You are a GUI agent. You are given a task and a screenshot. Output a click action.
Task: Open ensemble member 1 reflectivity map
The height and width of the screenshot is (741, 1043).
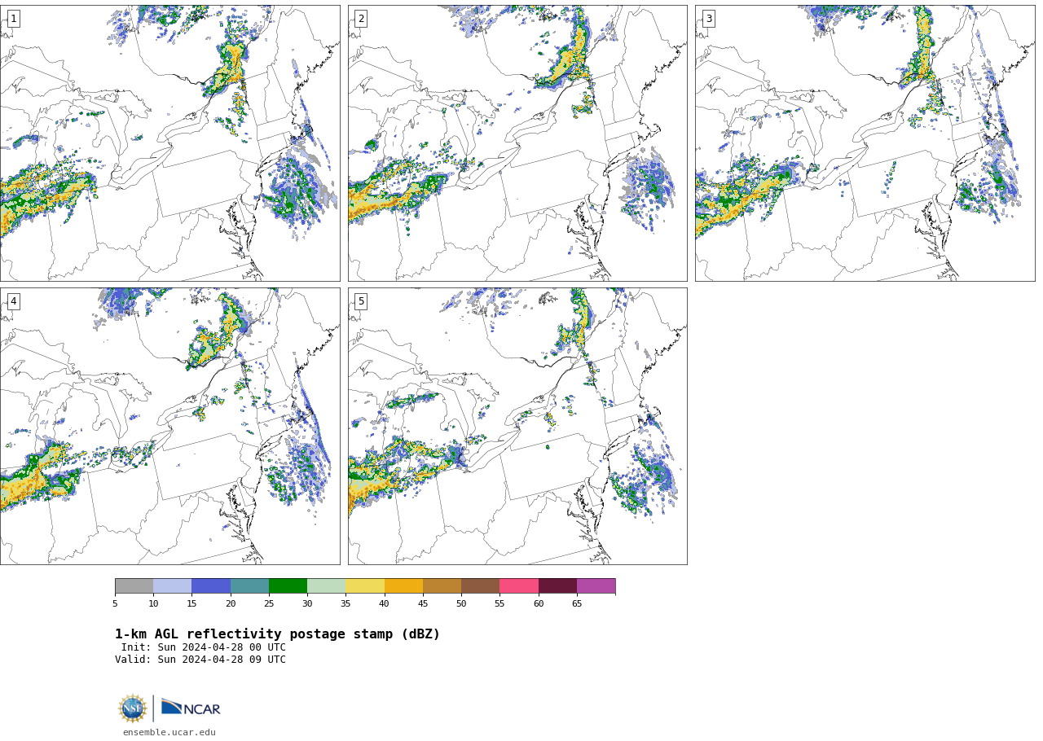(169, 143)
